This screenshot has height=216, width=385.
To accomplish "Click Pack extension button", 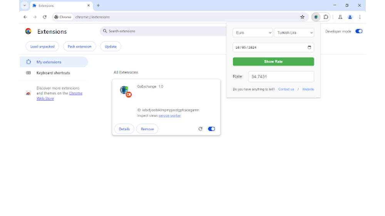I will (80, 46).
